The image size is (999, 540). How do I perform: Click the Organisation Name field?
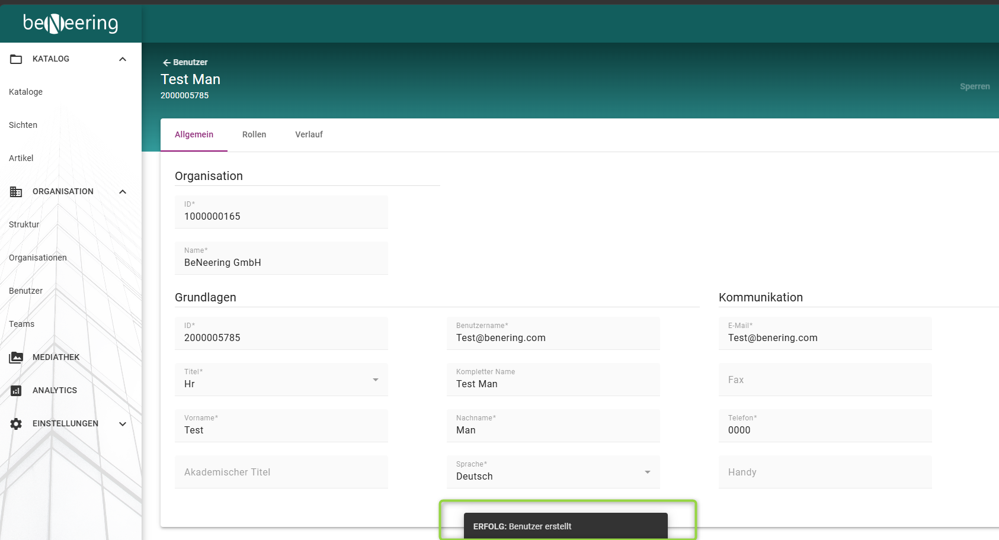click(281, 258)
